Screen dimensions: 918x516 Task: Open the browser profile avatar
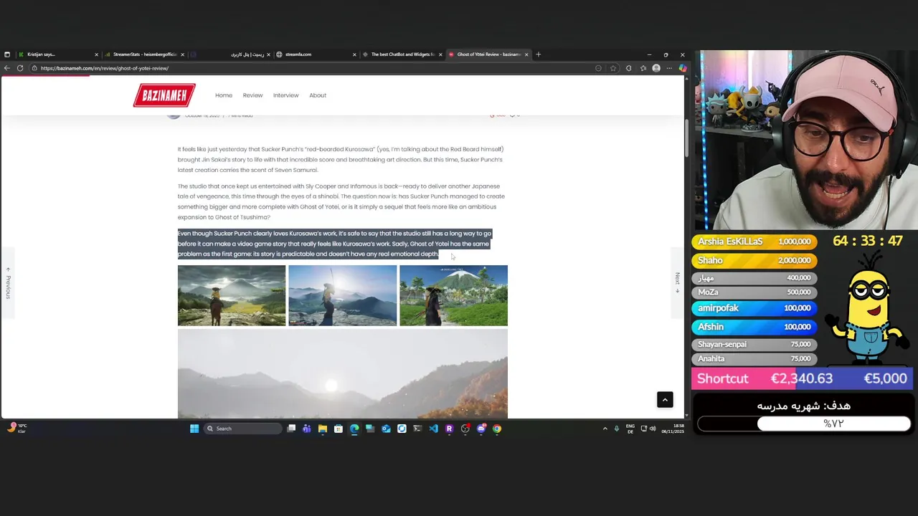pyautogui.click(x=656, y=68)
